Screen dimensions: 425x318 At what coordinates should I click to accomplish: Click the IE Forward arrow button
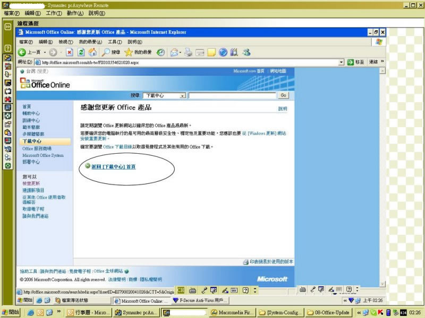coord(53,52)
